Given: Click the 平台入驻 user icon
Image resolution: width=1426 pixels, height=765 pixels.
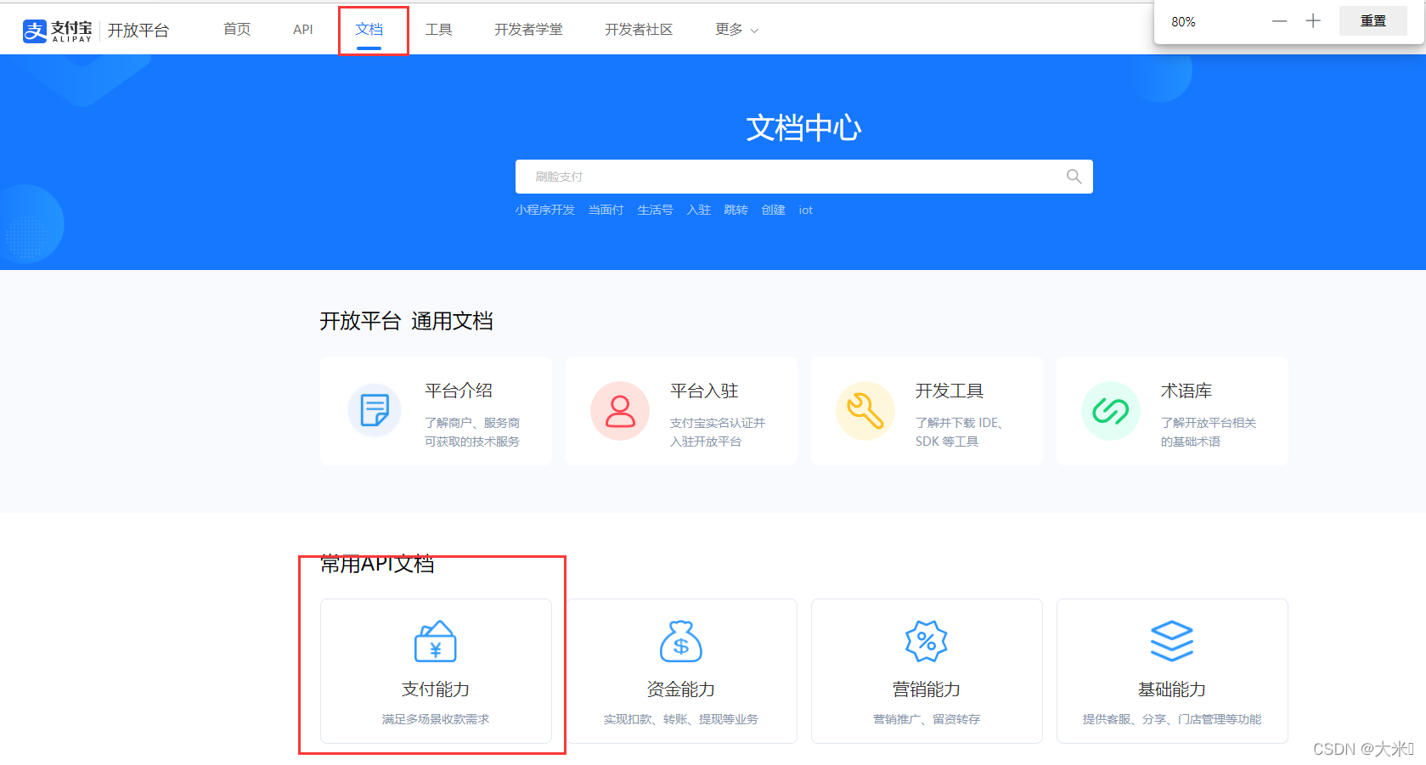Looking at the screenshot, I should (620, 411).
